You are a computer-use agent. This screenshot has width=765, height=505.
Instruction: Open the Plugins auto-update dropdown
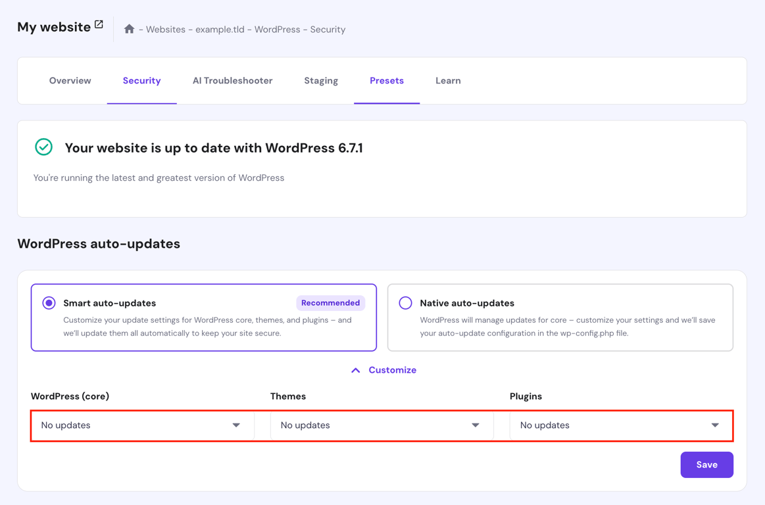(621, 425)
